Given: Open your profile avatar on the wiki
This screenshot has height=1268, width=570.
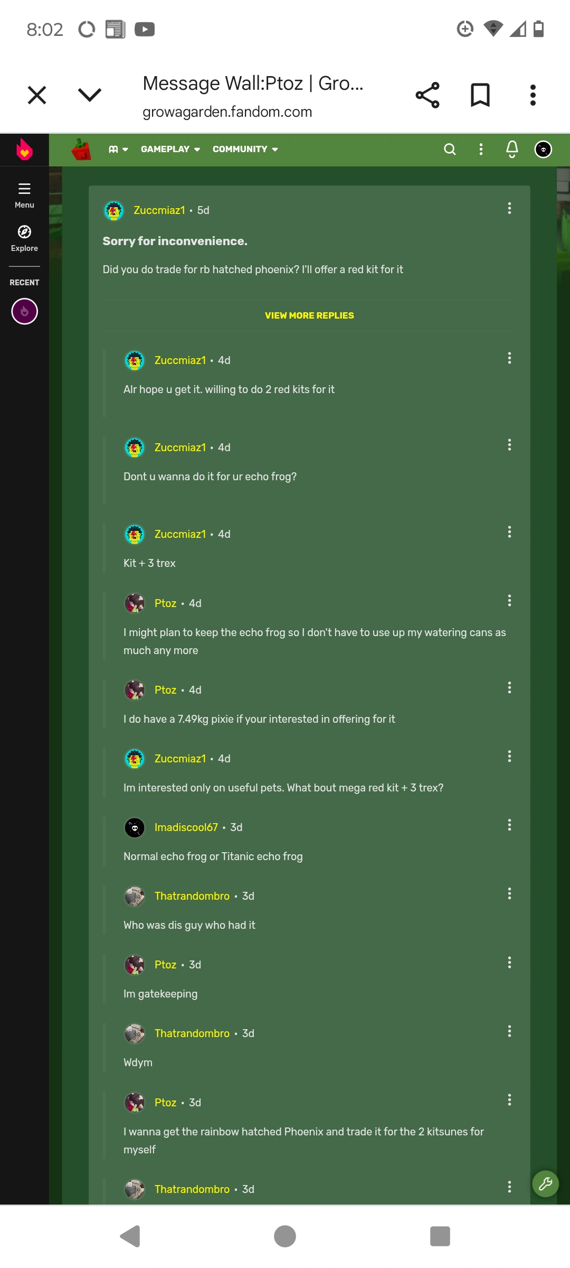Looking at the screenshot, I should (x=542, y=149).
